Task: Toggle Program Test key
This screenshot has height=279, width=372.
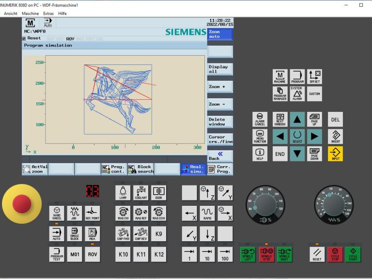Action: click(x=57, y=254)
